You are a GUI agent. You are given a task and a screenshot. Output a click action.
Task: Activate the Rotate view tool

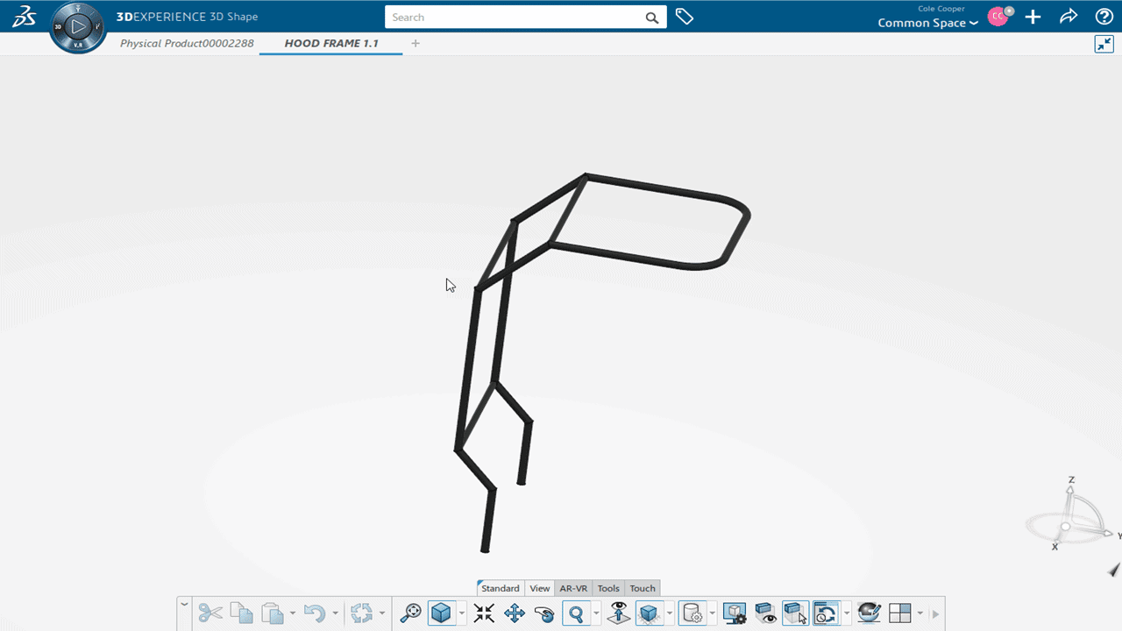pos(544,613)
